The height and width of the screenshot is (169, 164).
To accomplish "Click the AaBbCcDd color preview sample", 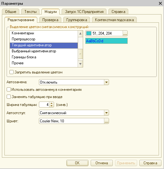I will click(106, 41).
